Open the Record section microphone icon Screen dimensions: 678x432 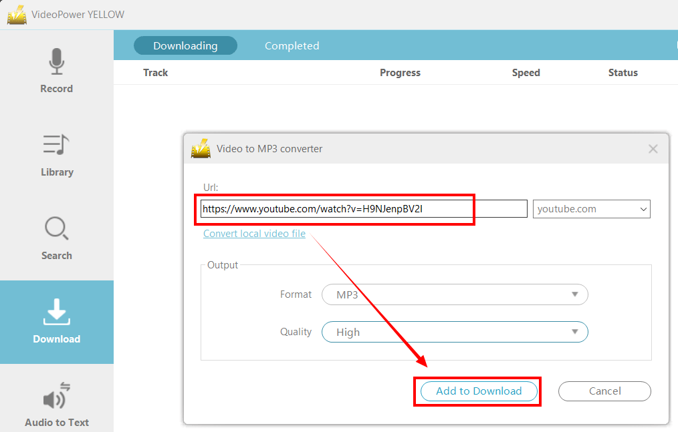pyautogui.click(x=57, y=61)
